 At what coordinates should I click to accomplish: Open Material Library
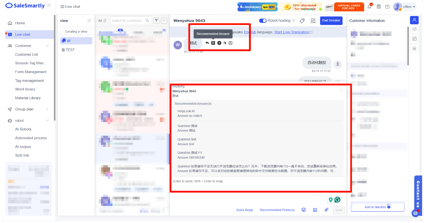pyautogui.click(x=28, y=98)
